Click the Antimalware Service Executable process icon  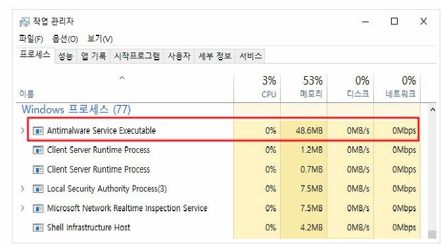pos(38,131)
